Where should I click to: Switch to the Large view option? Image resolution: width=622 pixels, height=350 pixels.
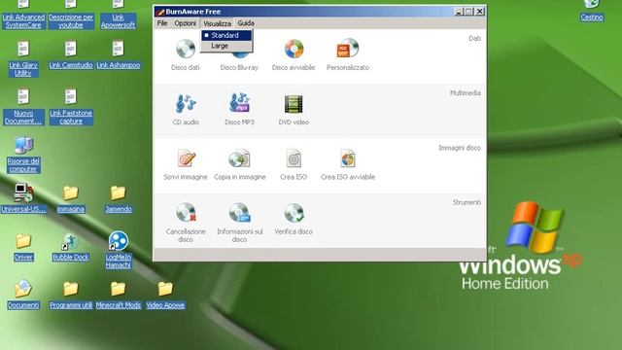point(226,46)
